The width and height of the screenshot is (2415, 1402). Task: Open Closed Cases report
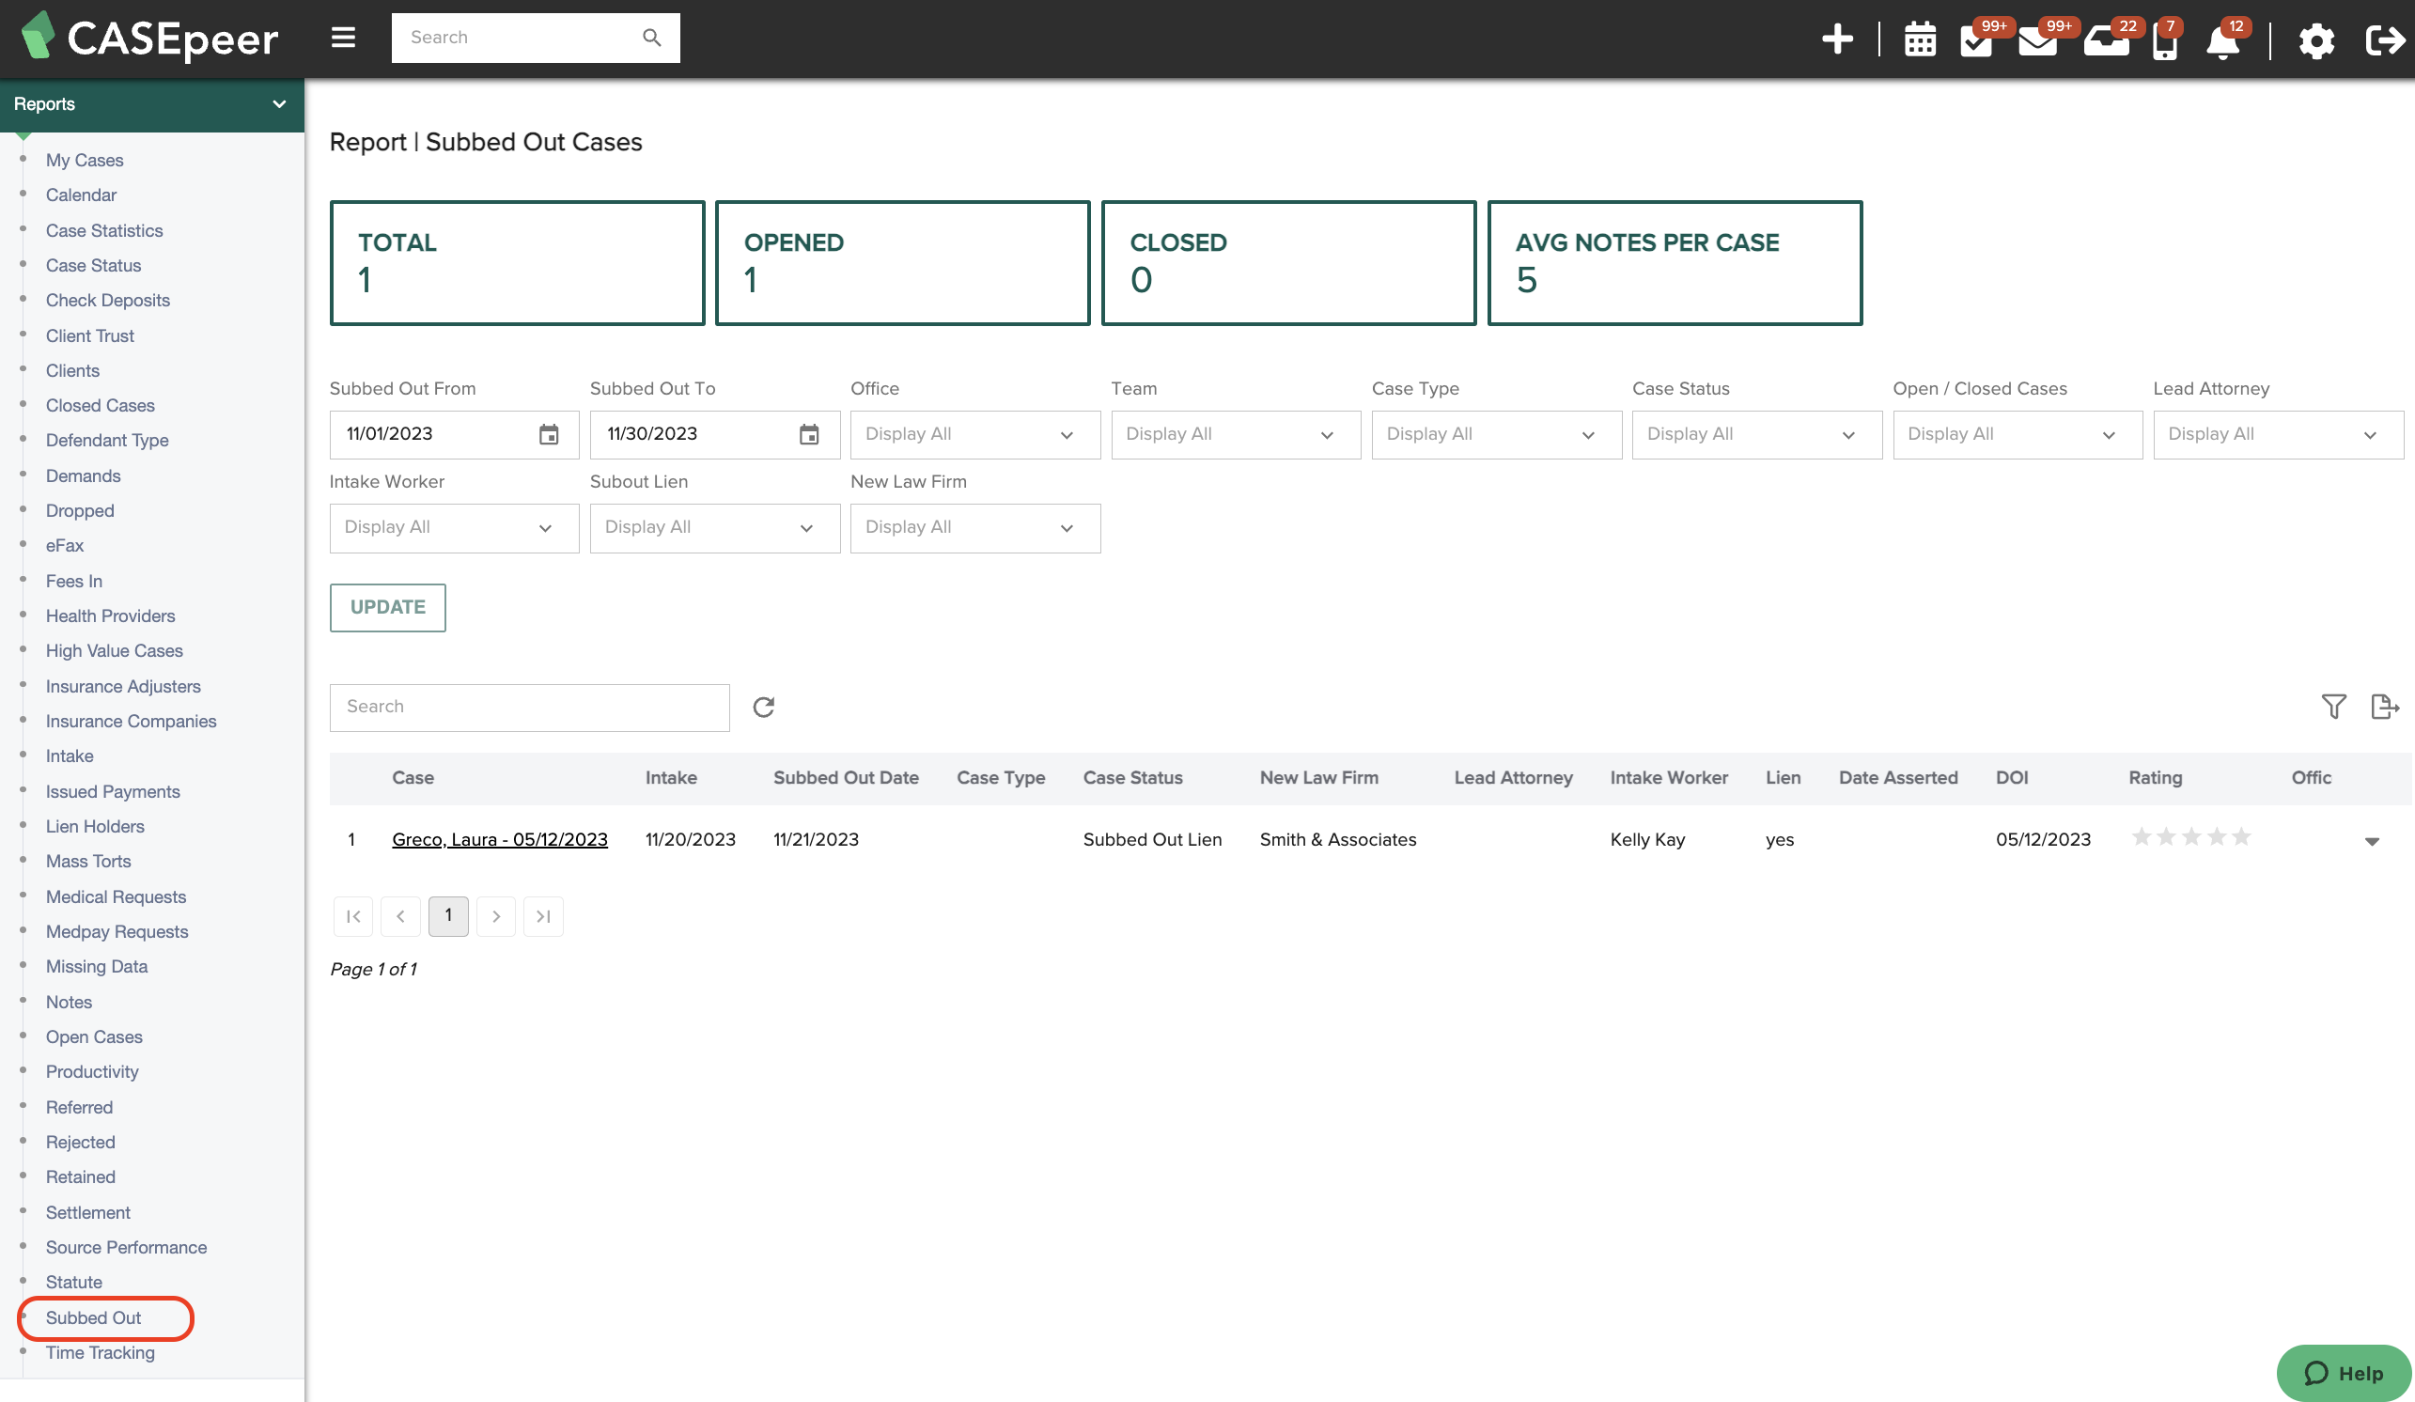coord(101,405)
